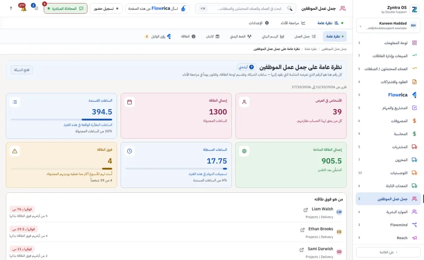This screenshot has width=424, height=260.
Task: Select جمل عمل الموظفين in sidebar
Action: tap(388, 199)
